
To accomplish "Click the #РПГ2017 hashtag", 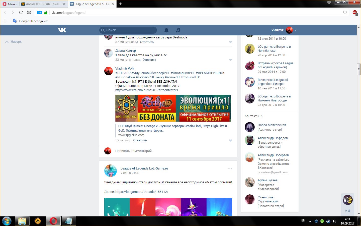I will 123,73.
